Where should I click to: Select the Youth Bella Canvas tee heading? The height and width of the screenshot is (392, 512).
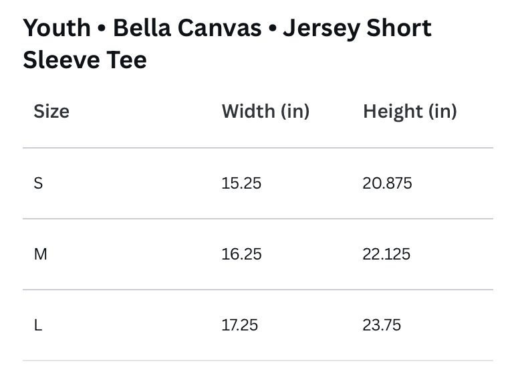pos(227,43)
